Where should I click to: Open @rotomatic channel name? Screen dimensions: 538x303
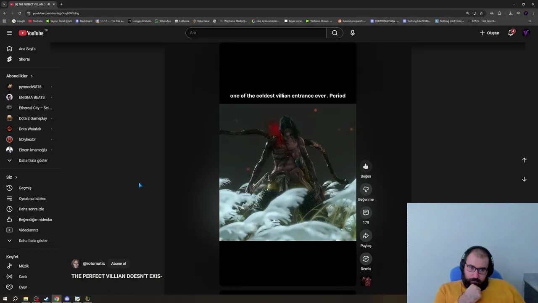[94, 263]
